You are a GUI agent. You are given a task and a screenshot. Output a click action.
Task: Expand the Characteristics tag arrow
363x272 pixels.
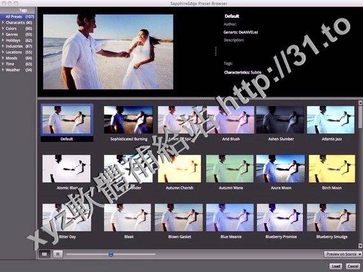point(3,23)
